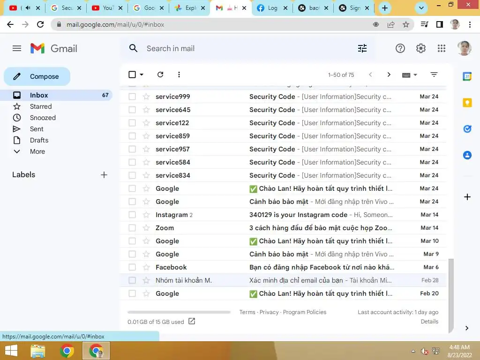The width and height of the screenshot is (480, 360).
Task: Star the Zoom email
Action: [146, 228]
